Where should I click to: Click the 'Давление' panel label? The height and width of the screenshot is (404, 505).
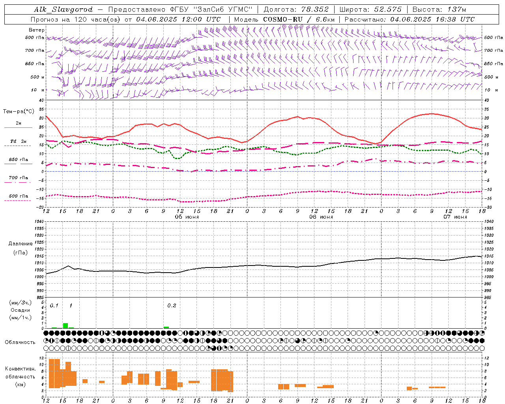(21, 244)
